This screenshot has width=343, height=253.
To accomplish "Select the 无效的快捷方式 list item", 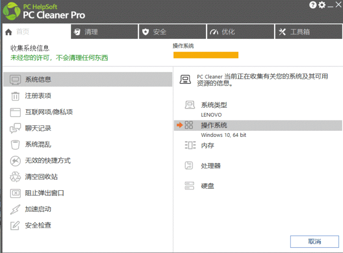I will click(47, 161).
